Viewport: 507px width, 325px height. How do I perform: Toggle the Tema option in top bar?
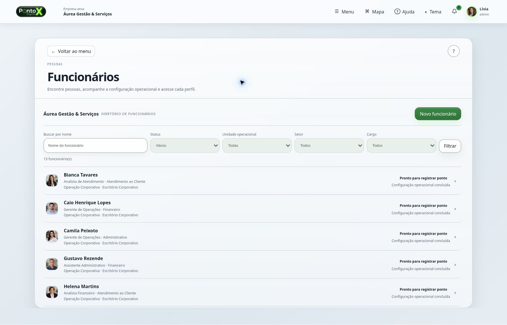(x=433, y=12)
